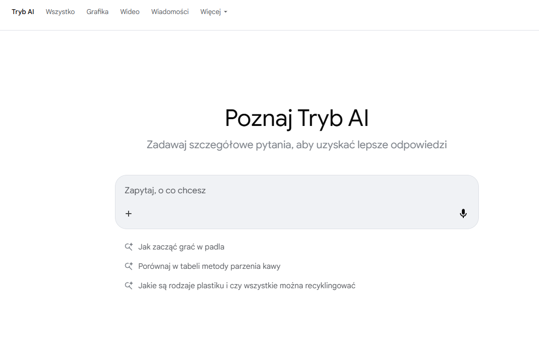
Task: Click the Tryb AI heading tab
Action: pyautogui.click(x=23, y=12)
